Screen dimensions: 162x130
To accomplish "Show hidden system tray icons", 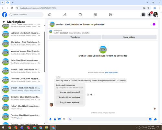I will 136,127.
